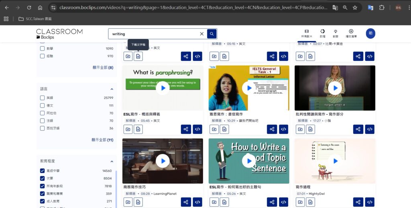Add 雅思寫作：書信寫作 video to a playlist
This screenshot has width=411, height=208.
(214, 129)
